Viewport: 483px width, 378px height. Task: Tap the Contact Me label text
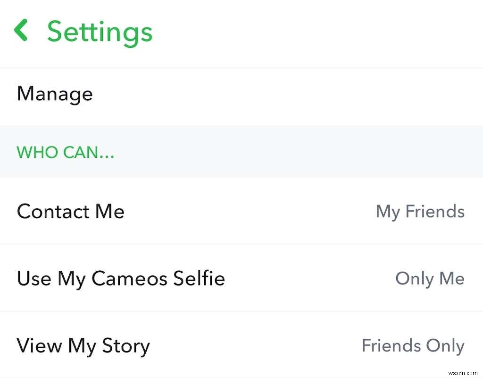tap(71, 211)
